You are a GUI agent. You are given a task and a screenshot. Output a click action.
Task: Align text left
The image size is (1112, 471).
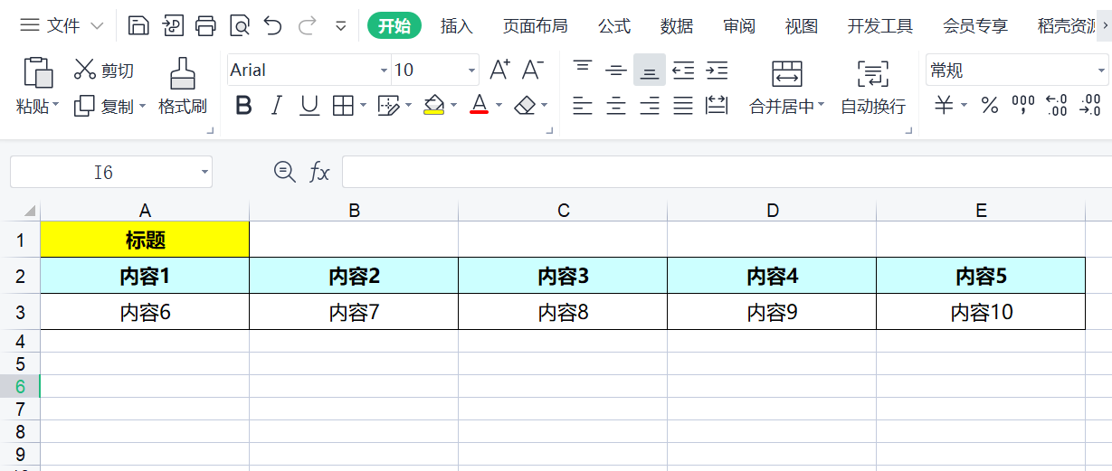583,107
